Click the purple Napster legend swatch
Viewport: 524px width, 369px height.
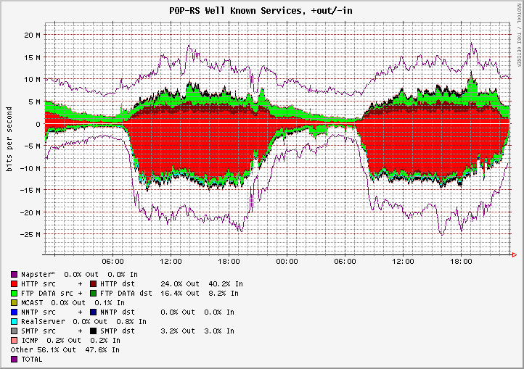pyautogui.click(x=14, y=275)
